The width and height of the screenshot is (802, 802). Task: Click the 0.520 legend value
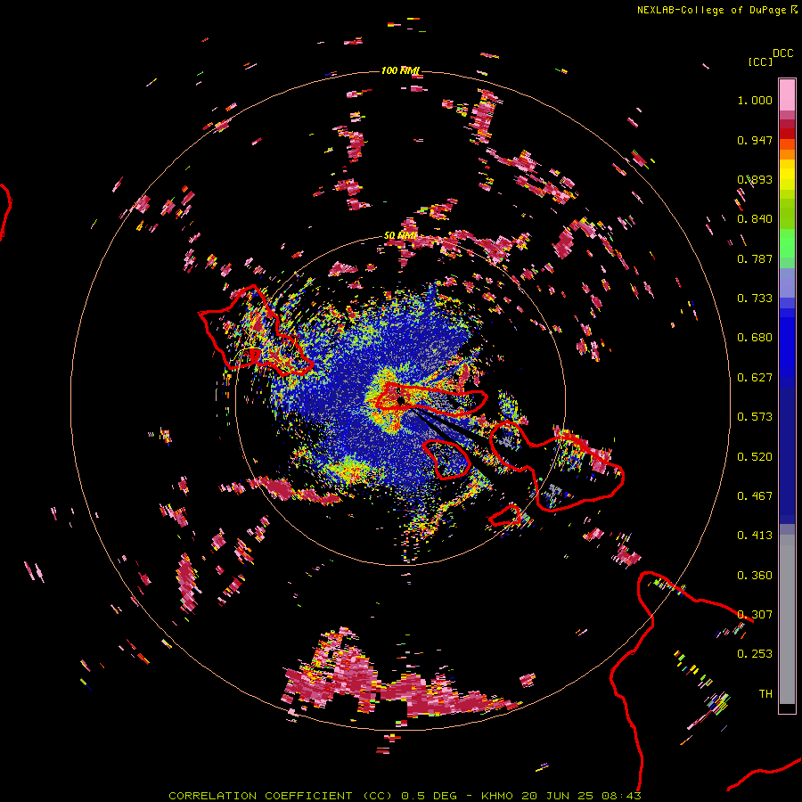tap(755, 457)
